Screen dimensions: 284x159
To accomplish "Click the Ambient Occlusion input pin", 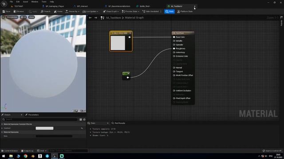I will pyautogui.click(x=174, y=91).
